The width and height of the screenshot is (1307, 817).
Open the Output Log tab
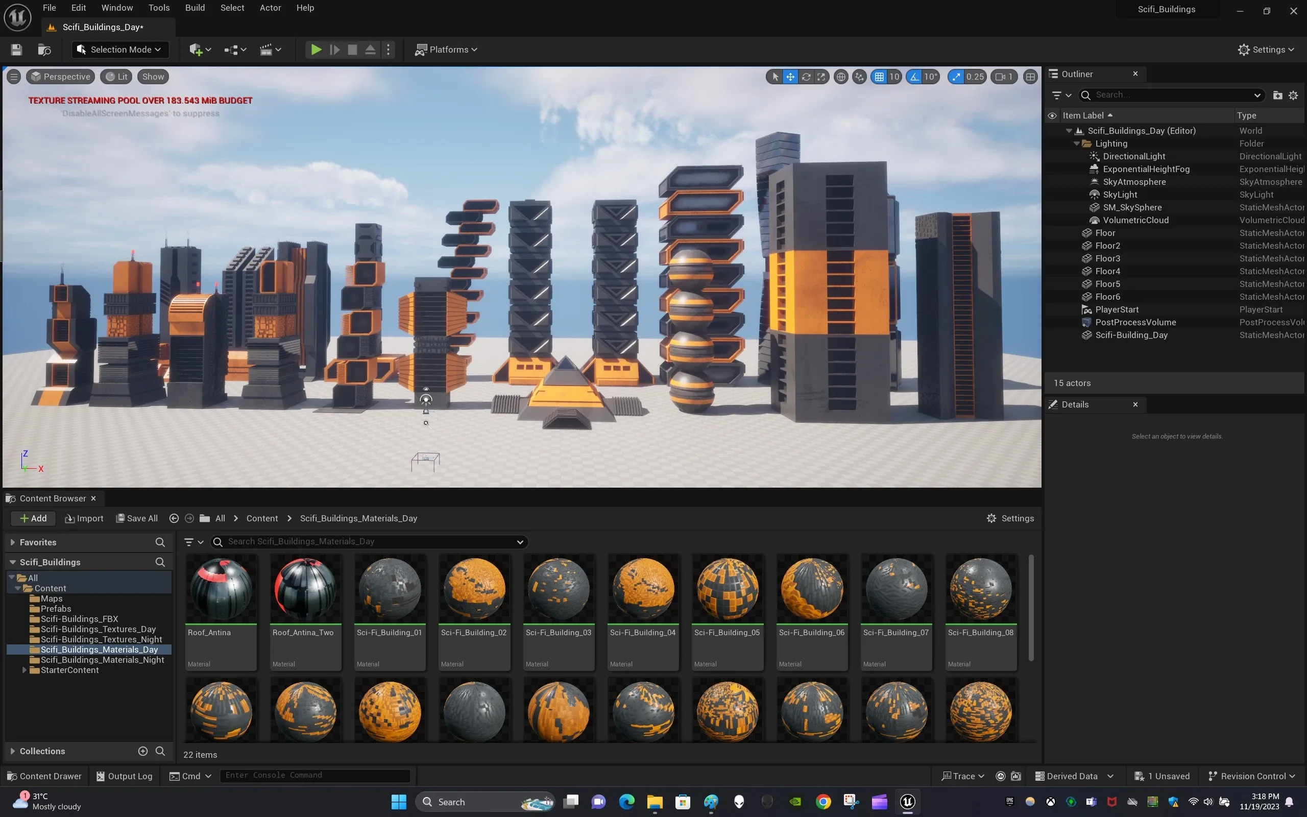(124, 776)
